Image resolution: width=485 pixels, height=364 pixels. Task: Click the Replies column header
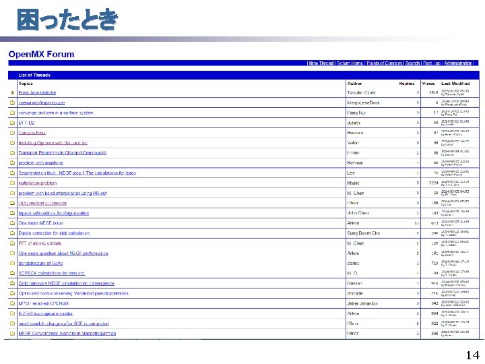[x=406, y=84]
